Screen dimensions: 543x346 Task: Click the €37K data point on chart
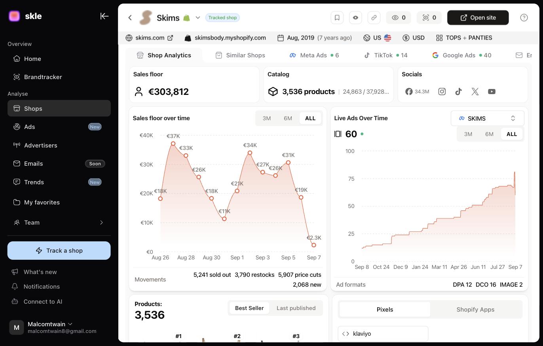(x=173, y=144)
